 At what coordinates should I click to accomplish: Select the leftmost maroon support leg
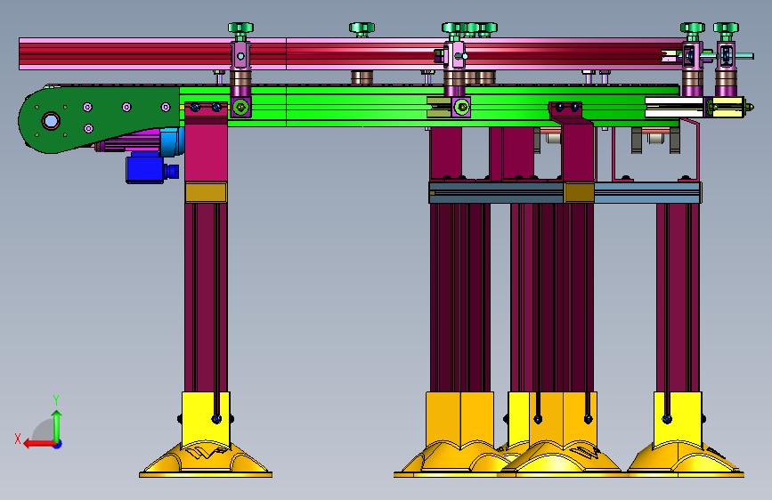[206, 297]
